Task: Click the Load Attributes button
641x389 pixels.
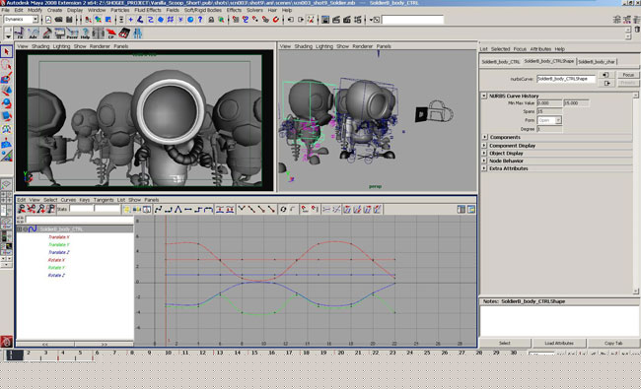Action: pos(559,343)
